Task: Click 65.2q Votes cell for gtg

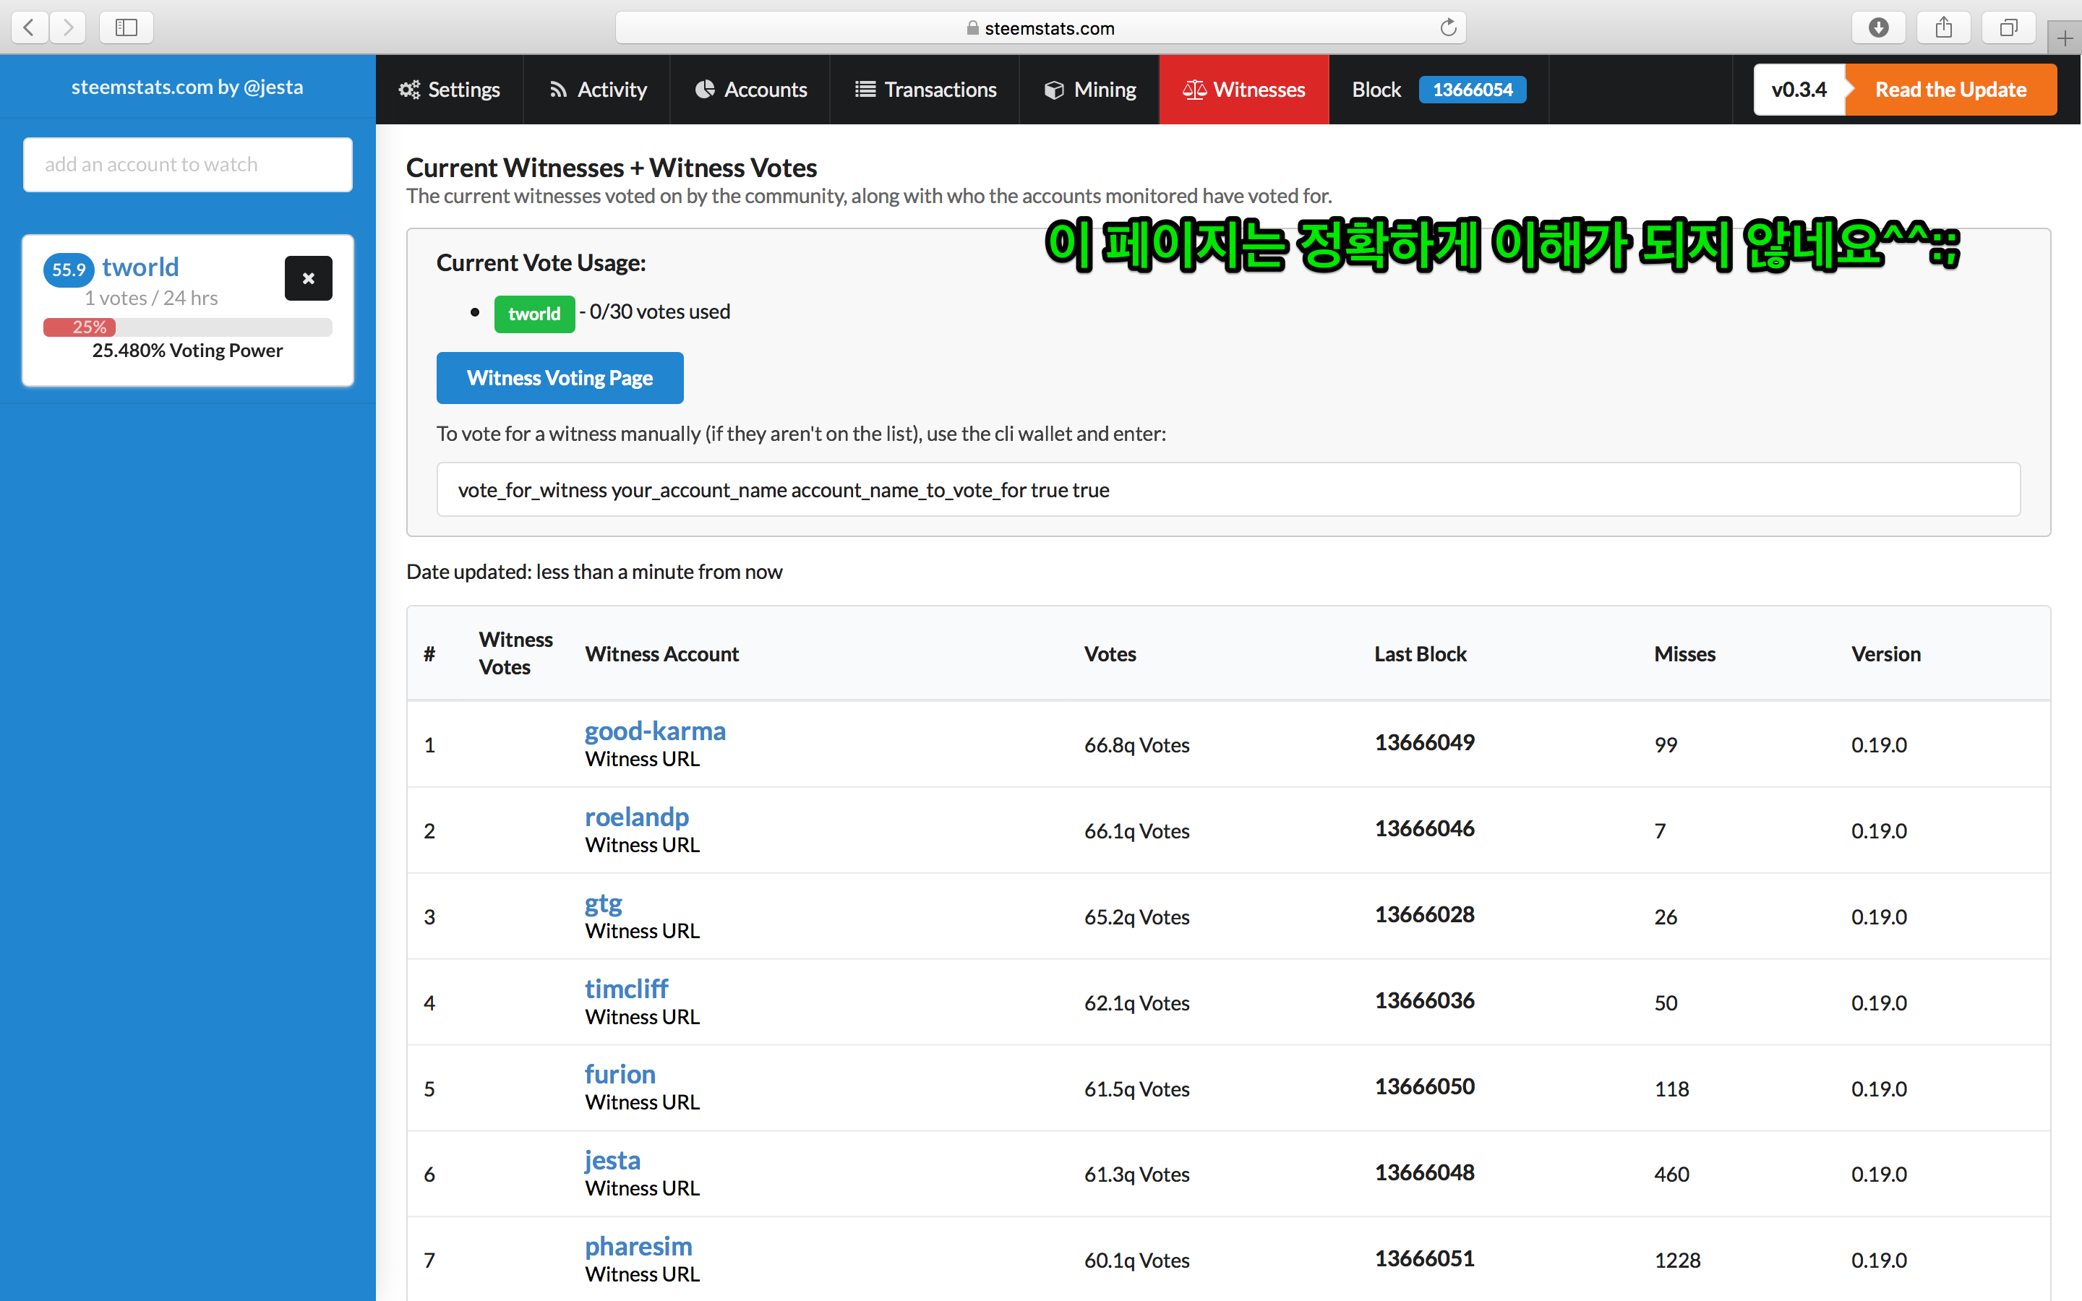Action: pos(1136,917)
